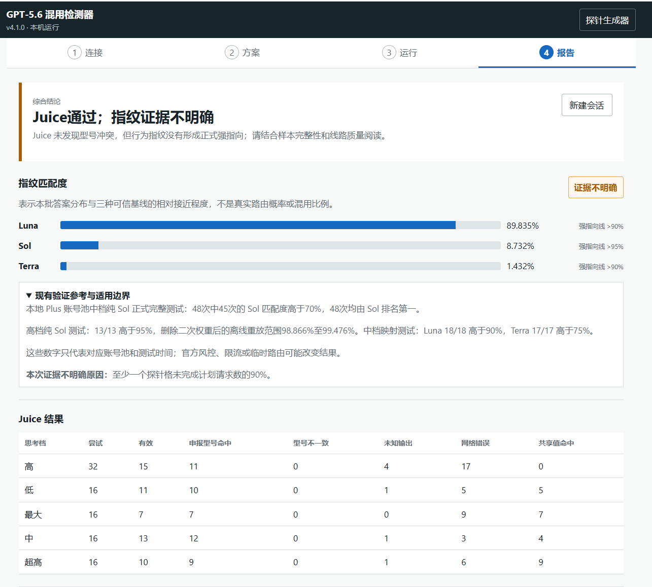Select the 超高 row in Juice table
Viewport: 652px width, 587px height.
point(321,562)
